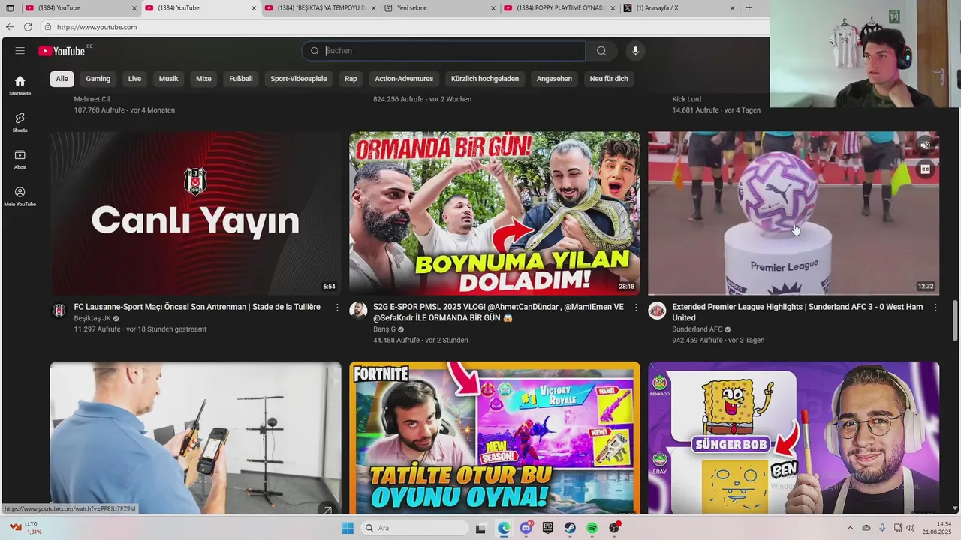This screenshot has height=540, width=961.
Task: Open S2G E-SPOR PMSL 2025 VLOG title
Action: [499, 312]
